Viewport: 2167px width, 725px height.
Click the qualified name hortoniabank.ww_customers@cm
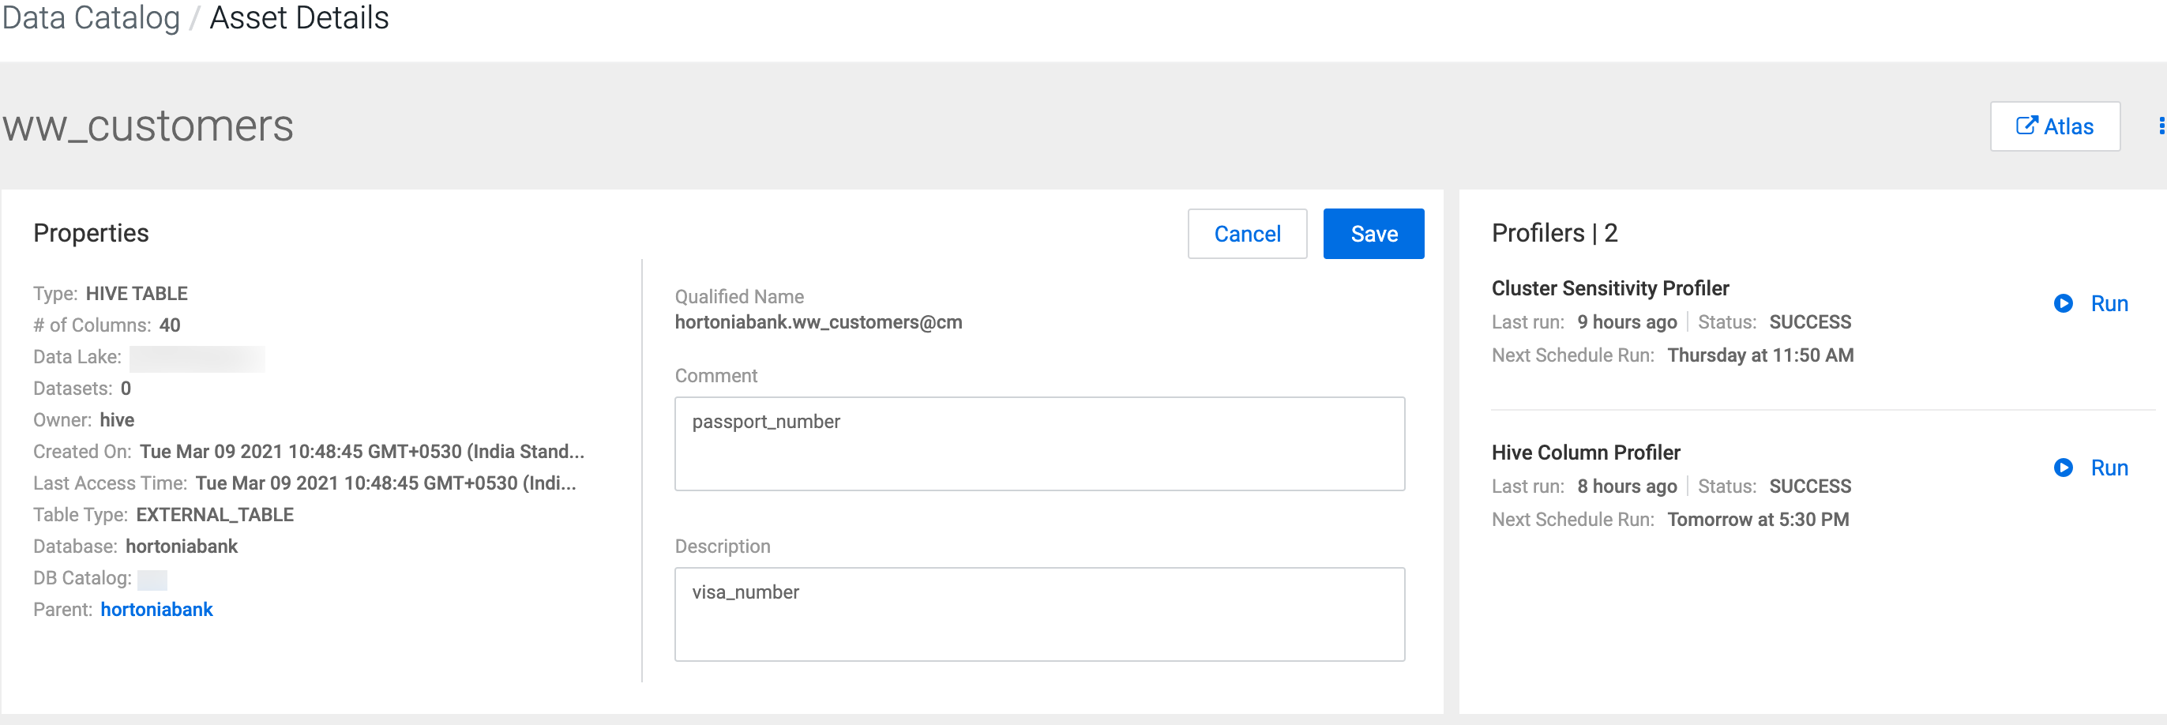817,322
